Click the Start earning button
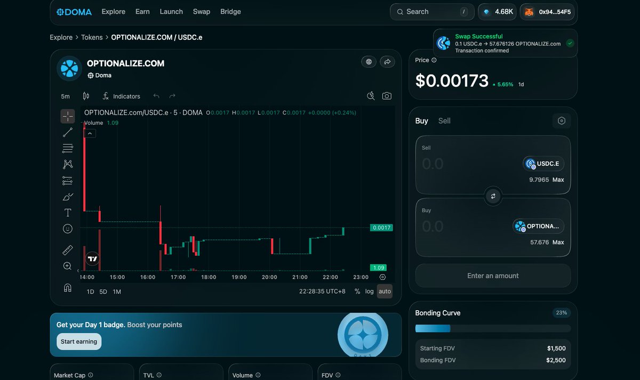The image size is (640, 380). pos(79,342)
